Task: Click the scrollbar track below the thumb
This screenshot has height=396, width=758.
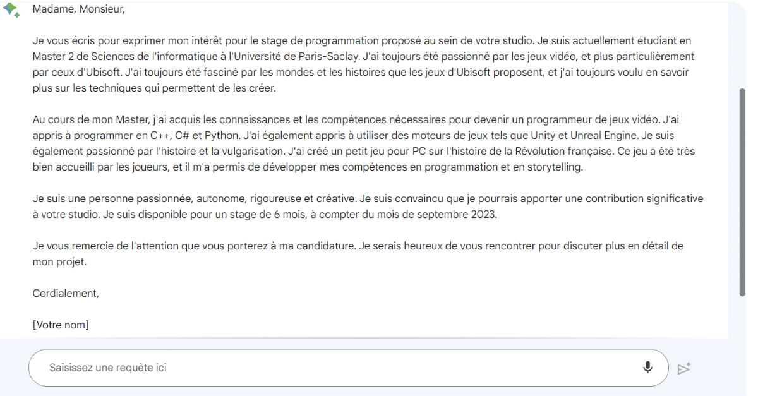Action: point(742,316)
